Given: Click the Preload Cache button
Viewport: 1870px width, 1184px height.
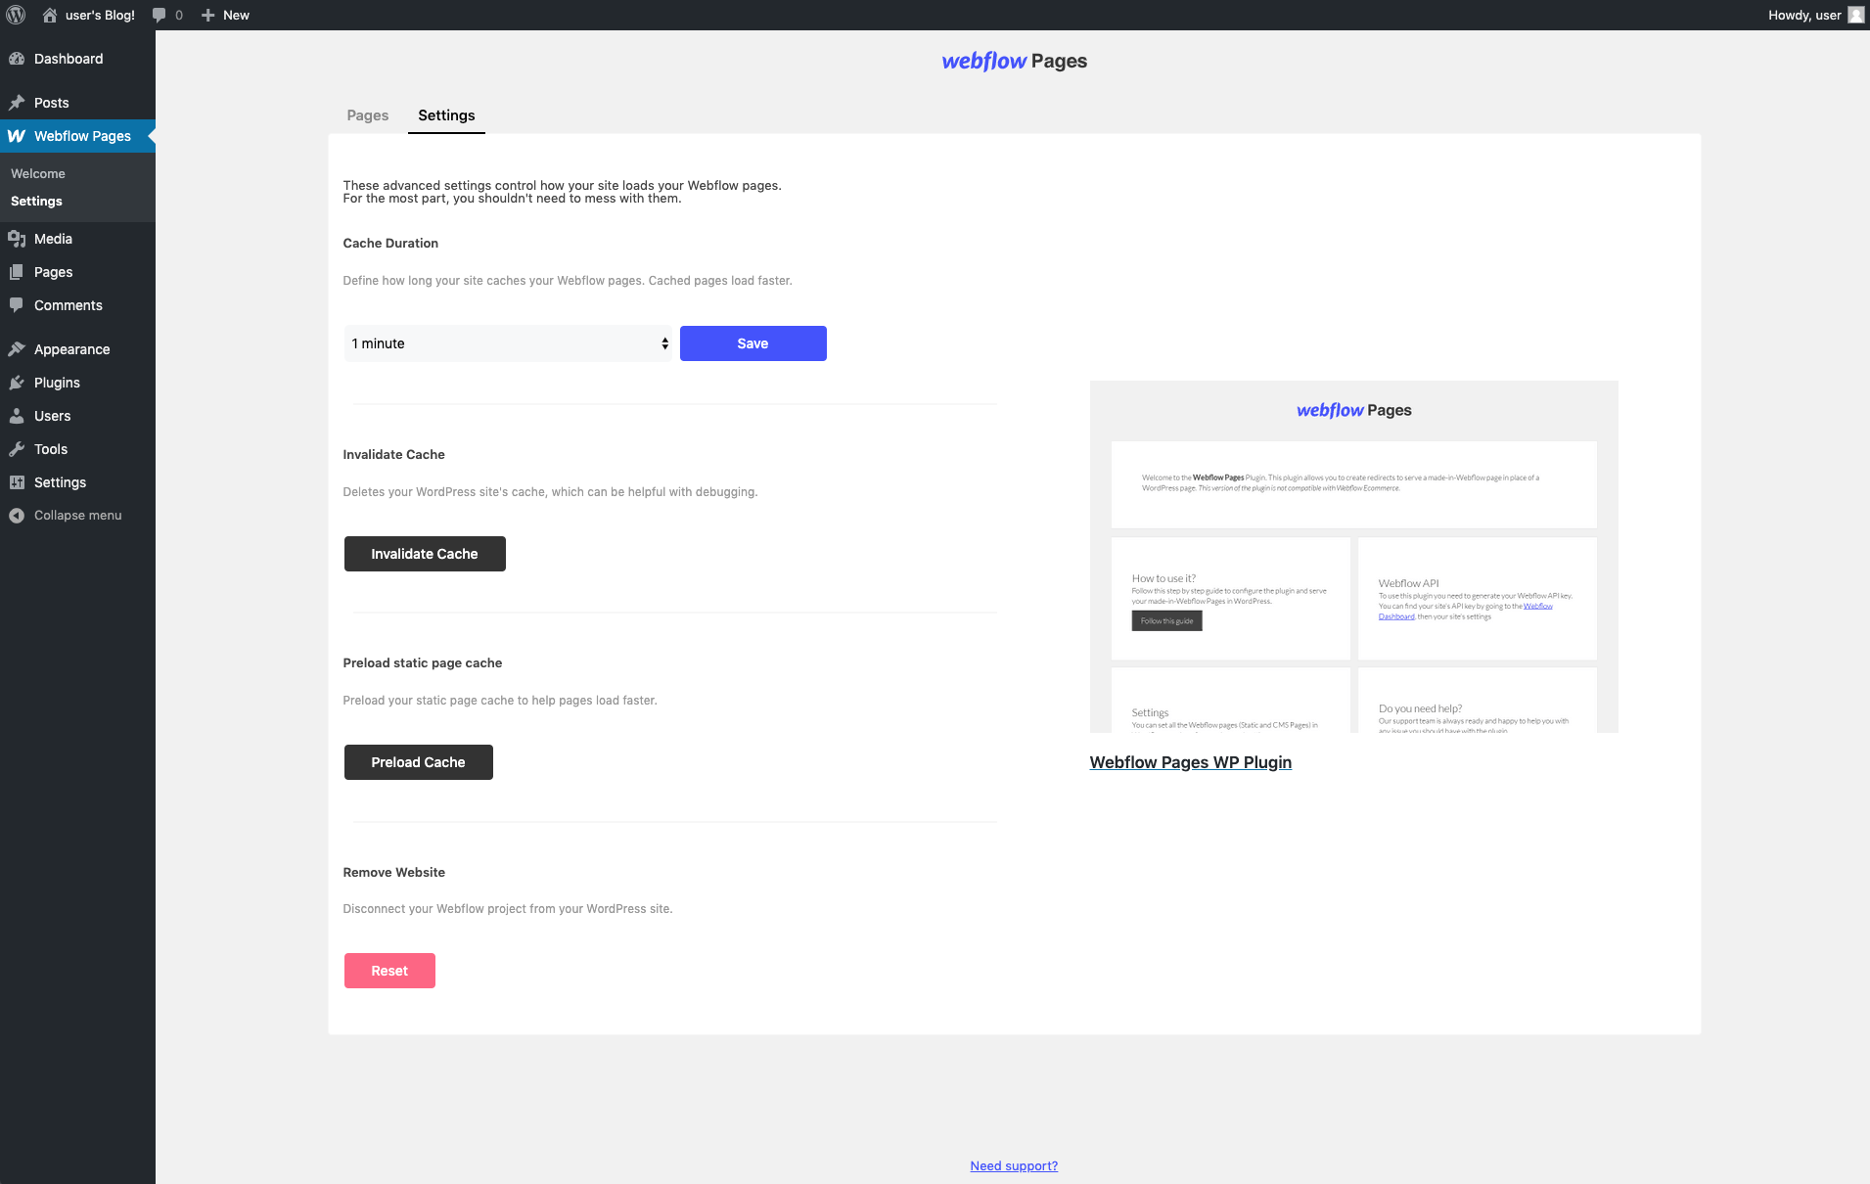Looking at the screenshot, I should tap(418, 762).
